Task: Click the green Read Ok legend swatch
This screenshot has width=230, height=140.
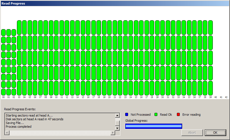Action: (x=156, y=115)
